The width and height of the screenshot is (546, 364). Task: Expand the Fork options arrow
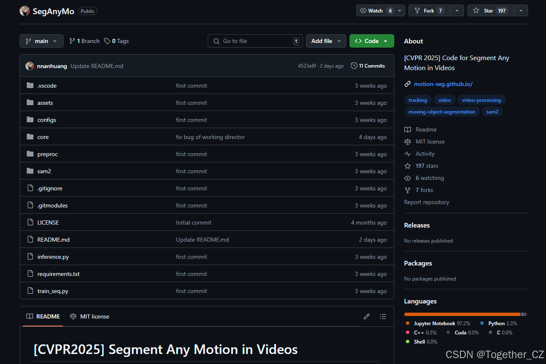[x=457, y=10]
